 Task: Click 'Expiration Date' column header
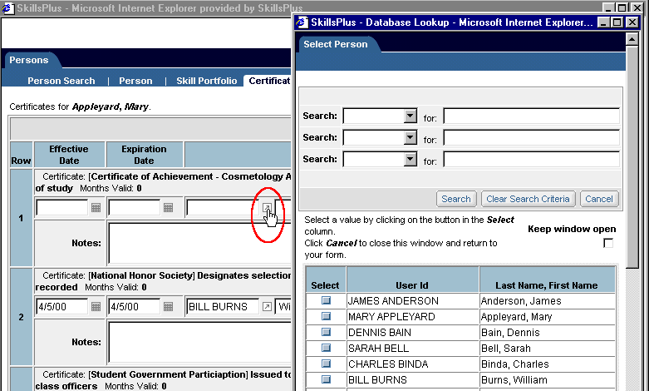point(144,155)
